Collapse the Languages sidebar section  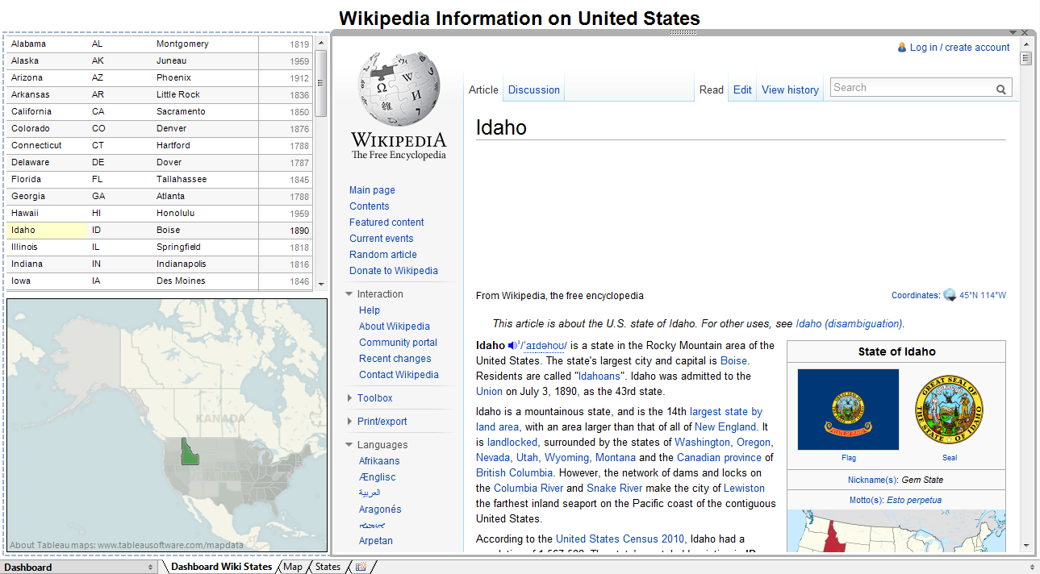click(x=349, y=445)
